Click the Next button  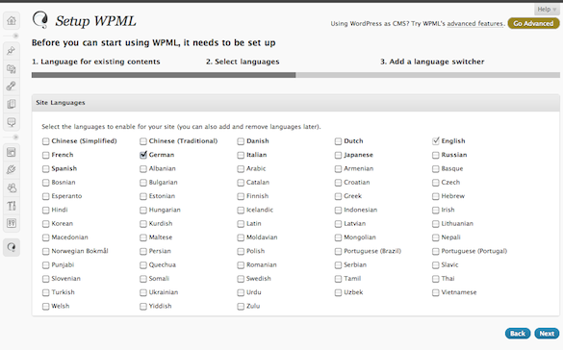[x=547, y=334]
